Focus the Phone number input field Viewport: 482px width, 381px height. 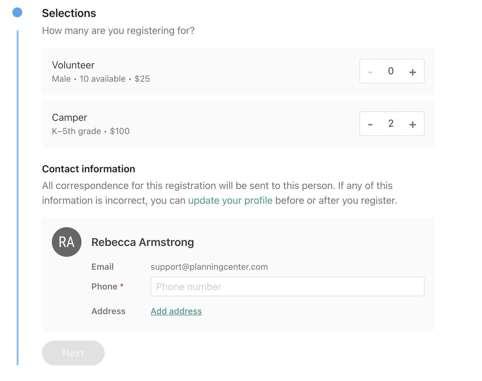[287, 286]
